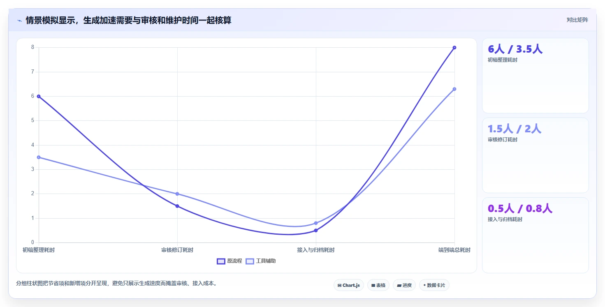
Task: Select 原流程 data point at 初稿整理耗时 (6)
Action: (x=39, y=96)
